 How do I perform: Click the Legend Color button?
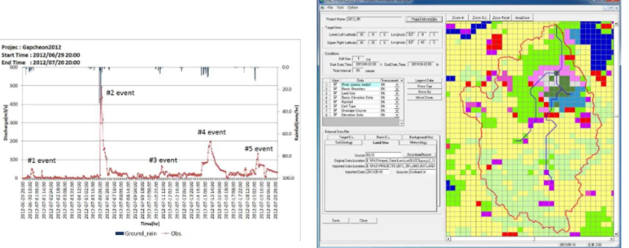tap(424, 80)
